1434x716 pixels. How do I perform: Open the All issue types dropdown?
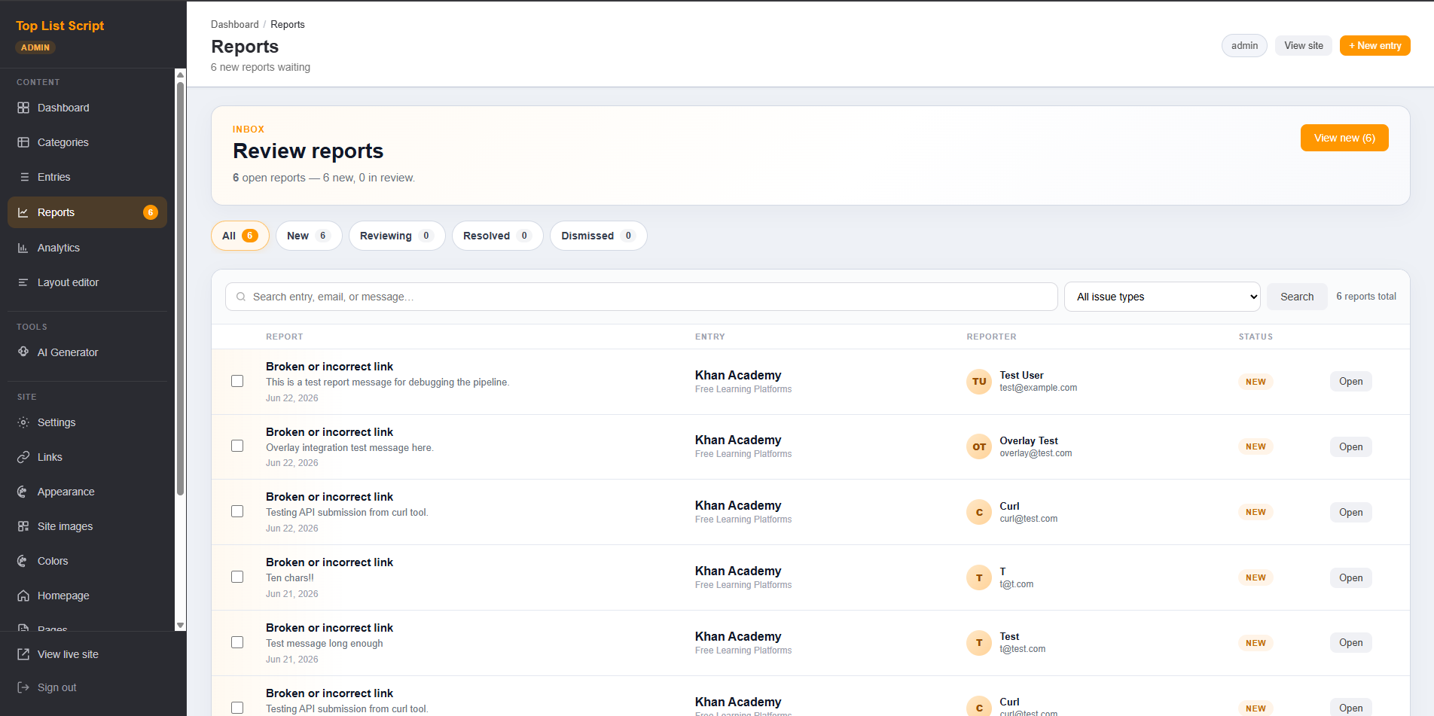1162,297
